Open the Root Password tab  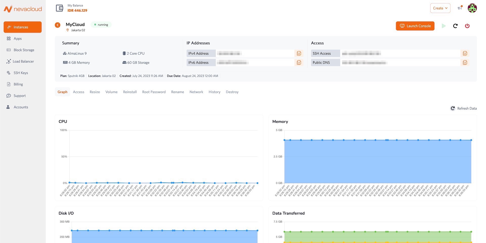tap(154, 92)
